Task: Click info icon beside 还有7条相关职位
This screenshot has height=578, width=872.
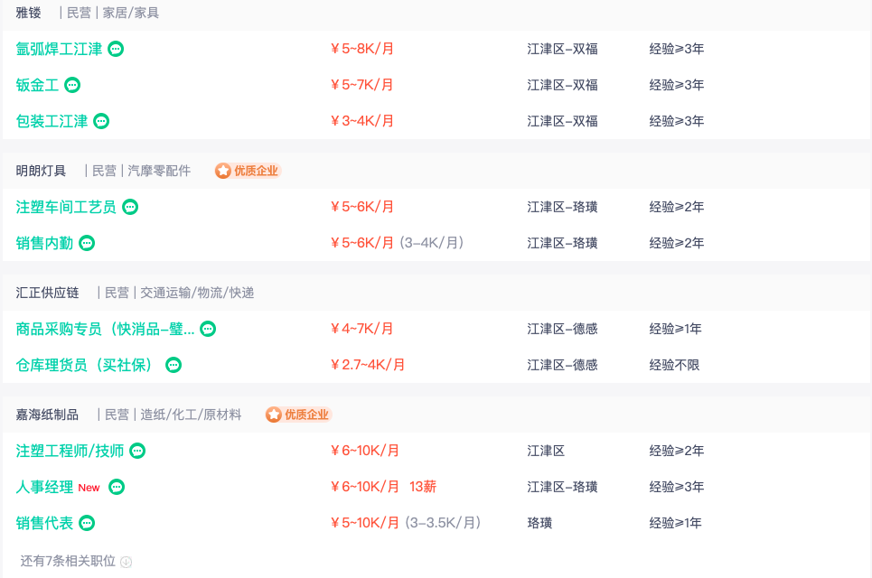Action: (127, 562)
